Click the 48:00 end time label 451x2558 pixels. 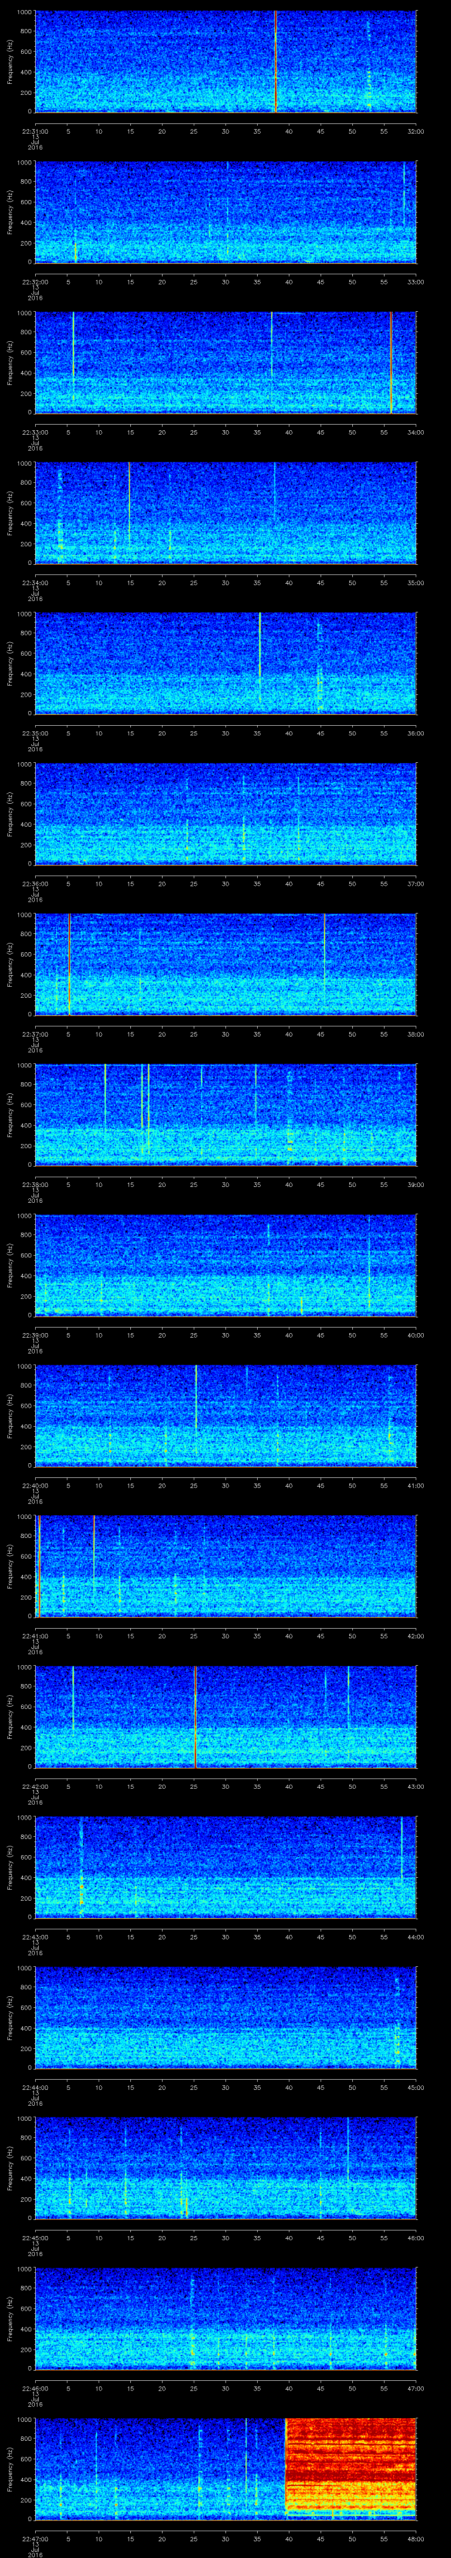(415, 2538)
